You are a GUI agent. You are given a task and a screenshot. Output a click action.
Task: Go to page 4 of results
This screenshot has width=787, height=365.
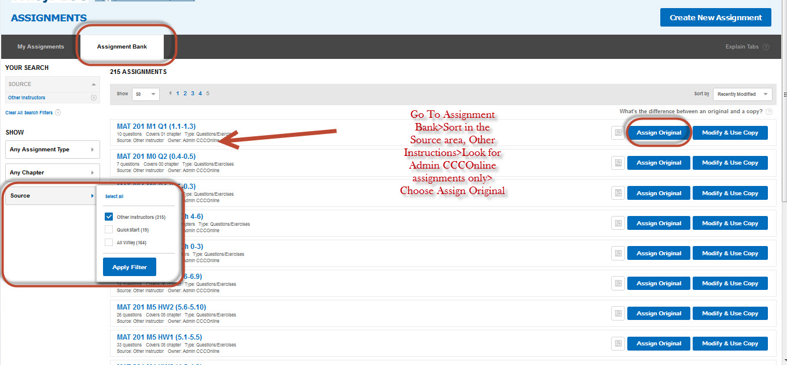[200, 93]
